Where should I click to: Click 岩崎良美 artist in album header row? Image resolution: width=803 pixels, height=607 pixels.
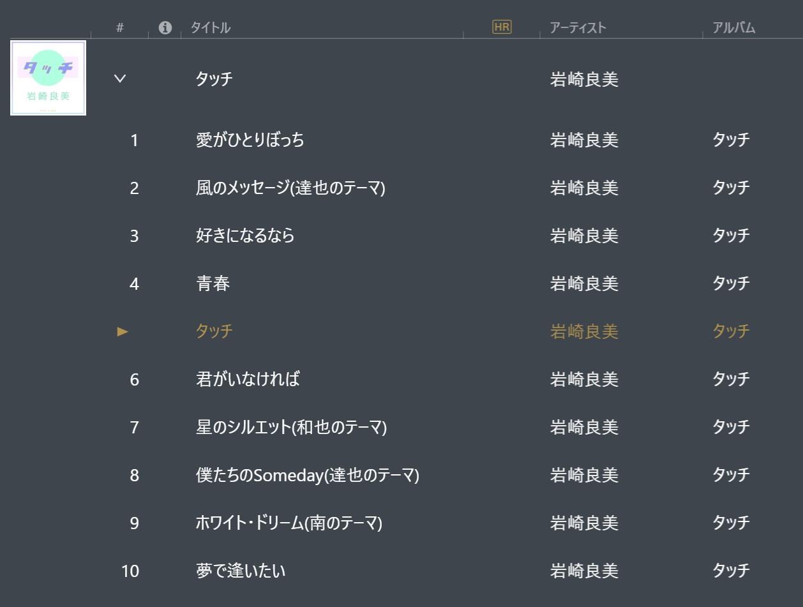(x=584, y=80)
